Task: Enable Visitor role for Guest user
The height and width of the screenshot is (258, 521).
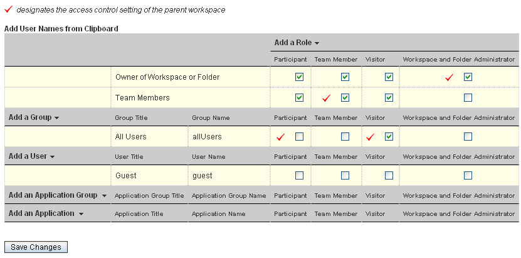Action: point(389,176)
